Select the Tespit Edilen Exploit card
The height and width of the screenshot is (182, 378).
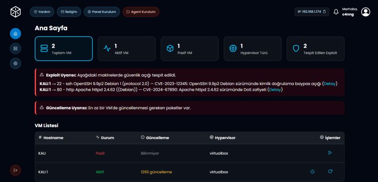click(x=315, y=49)
